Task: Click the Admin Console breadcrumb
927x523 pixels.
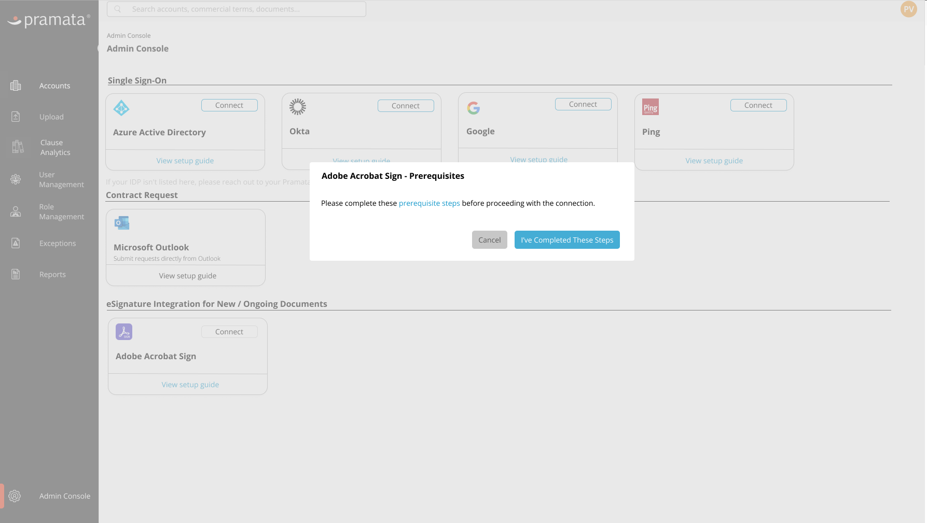Action: (x=129, y=36)
